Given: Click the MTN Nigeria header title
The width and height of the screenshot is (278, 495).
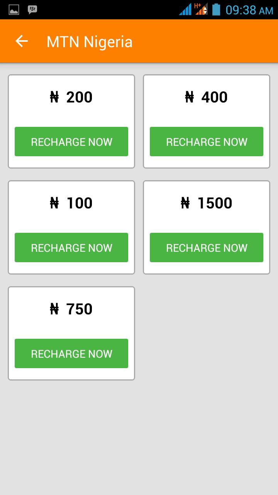Looking at the screenshot, I should (89, 42).
